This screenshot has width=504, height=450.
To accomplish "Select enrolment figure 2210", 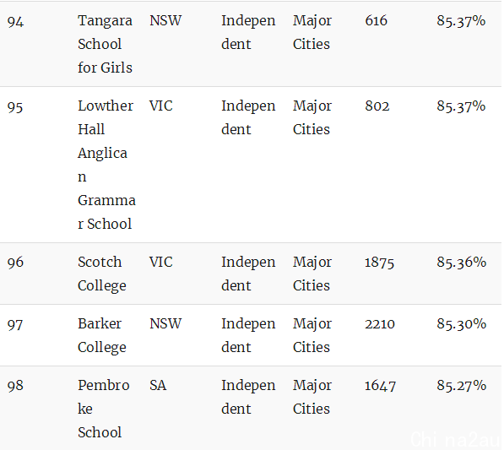I will [380, 323].
